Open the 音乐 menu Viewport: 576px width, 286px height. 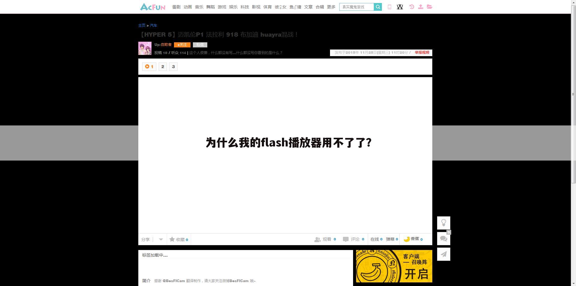(x=199, y=7)
